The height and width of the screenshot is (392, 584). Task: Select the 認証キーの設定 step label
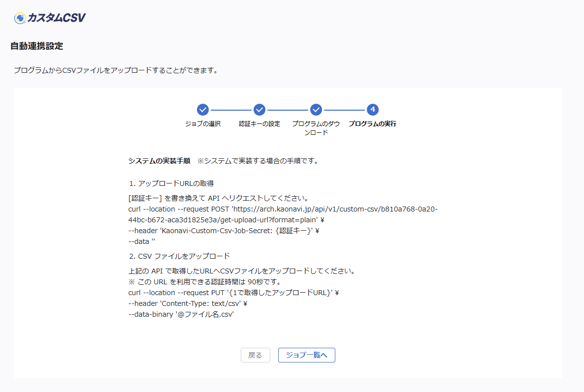pyautogui.click(x=259, y=124)
